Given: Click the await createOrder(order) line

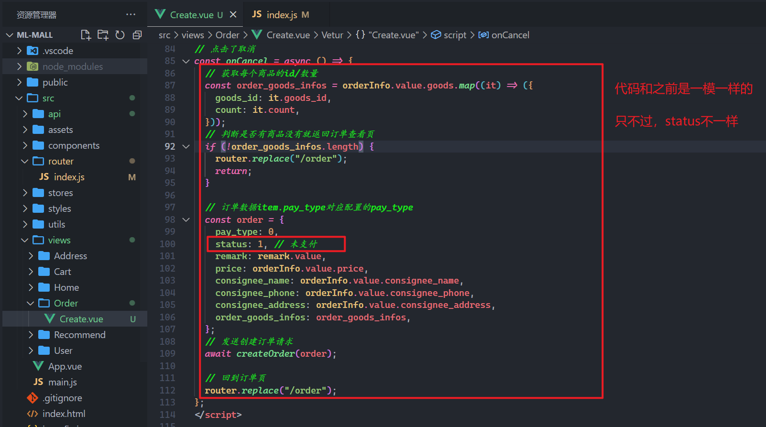Looking at the screenshot, I should pyautogui.click(x=271, y=354).
